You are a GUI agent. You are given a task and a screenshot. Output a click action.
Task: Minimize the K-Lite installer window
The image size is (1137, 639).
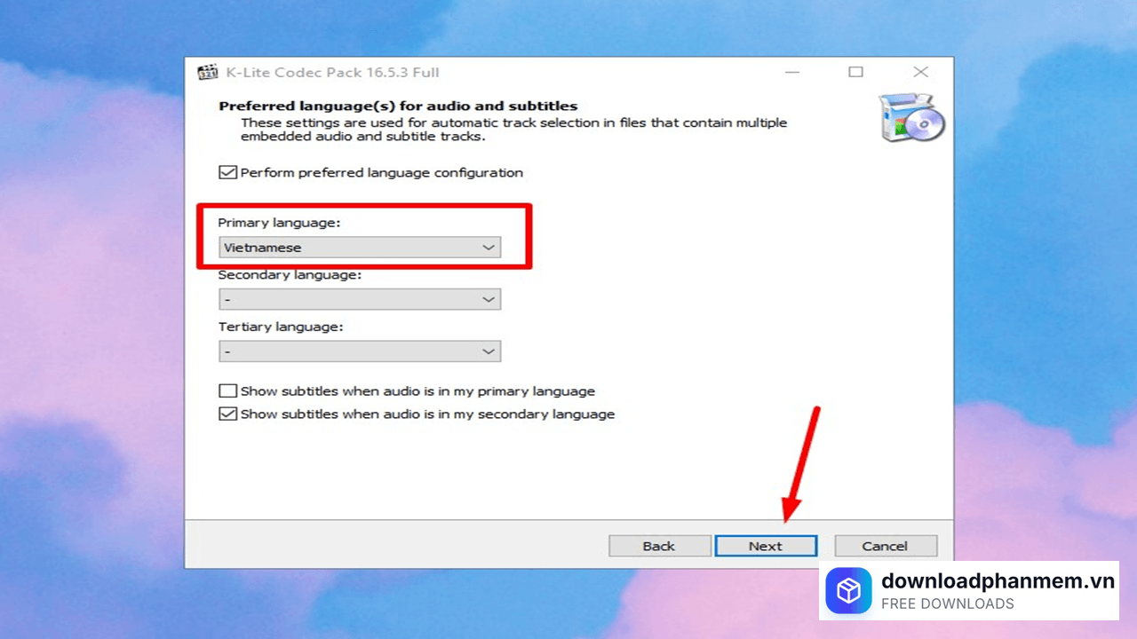[x=790, y=72]
